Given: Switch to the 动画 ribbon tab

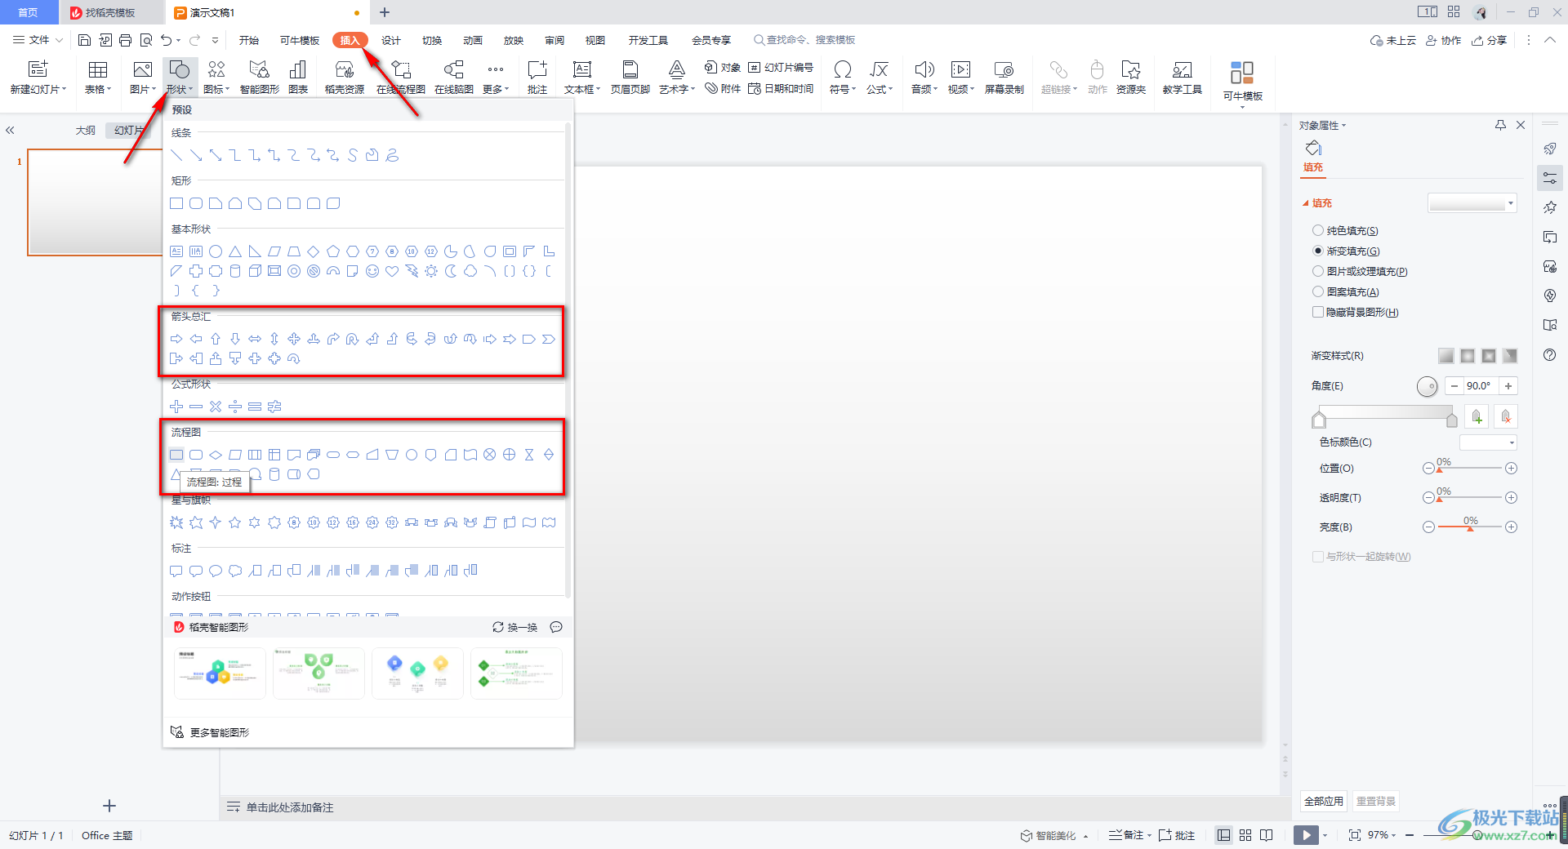Looking at the screenshot, I should coord(473,40).
